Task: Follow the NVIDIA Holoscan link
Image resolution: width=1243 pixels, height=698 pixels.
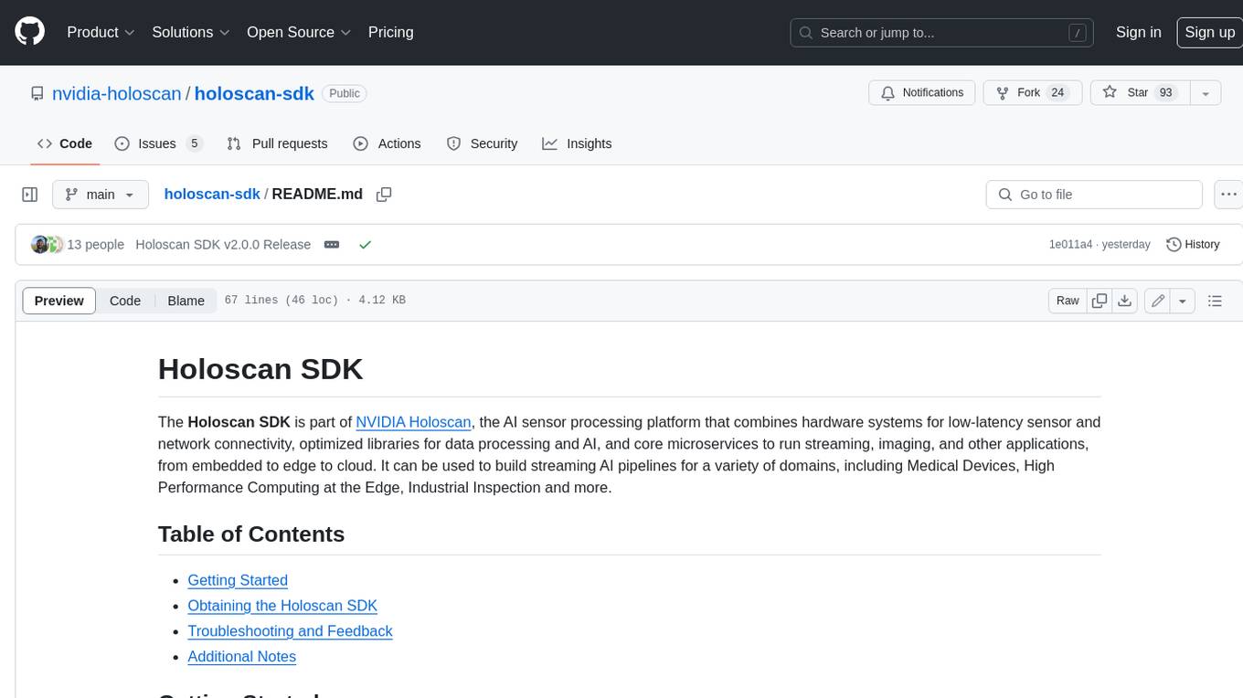Action: coord(413,422)
